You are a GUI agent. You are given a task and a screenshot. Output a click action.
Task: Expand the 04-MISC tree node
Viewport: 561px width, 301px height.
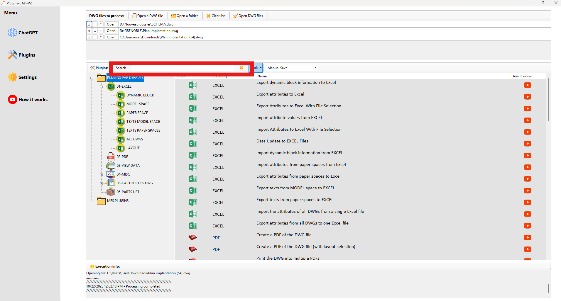[102, 174]
